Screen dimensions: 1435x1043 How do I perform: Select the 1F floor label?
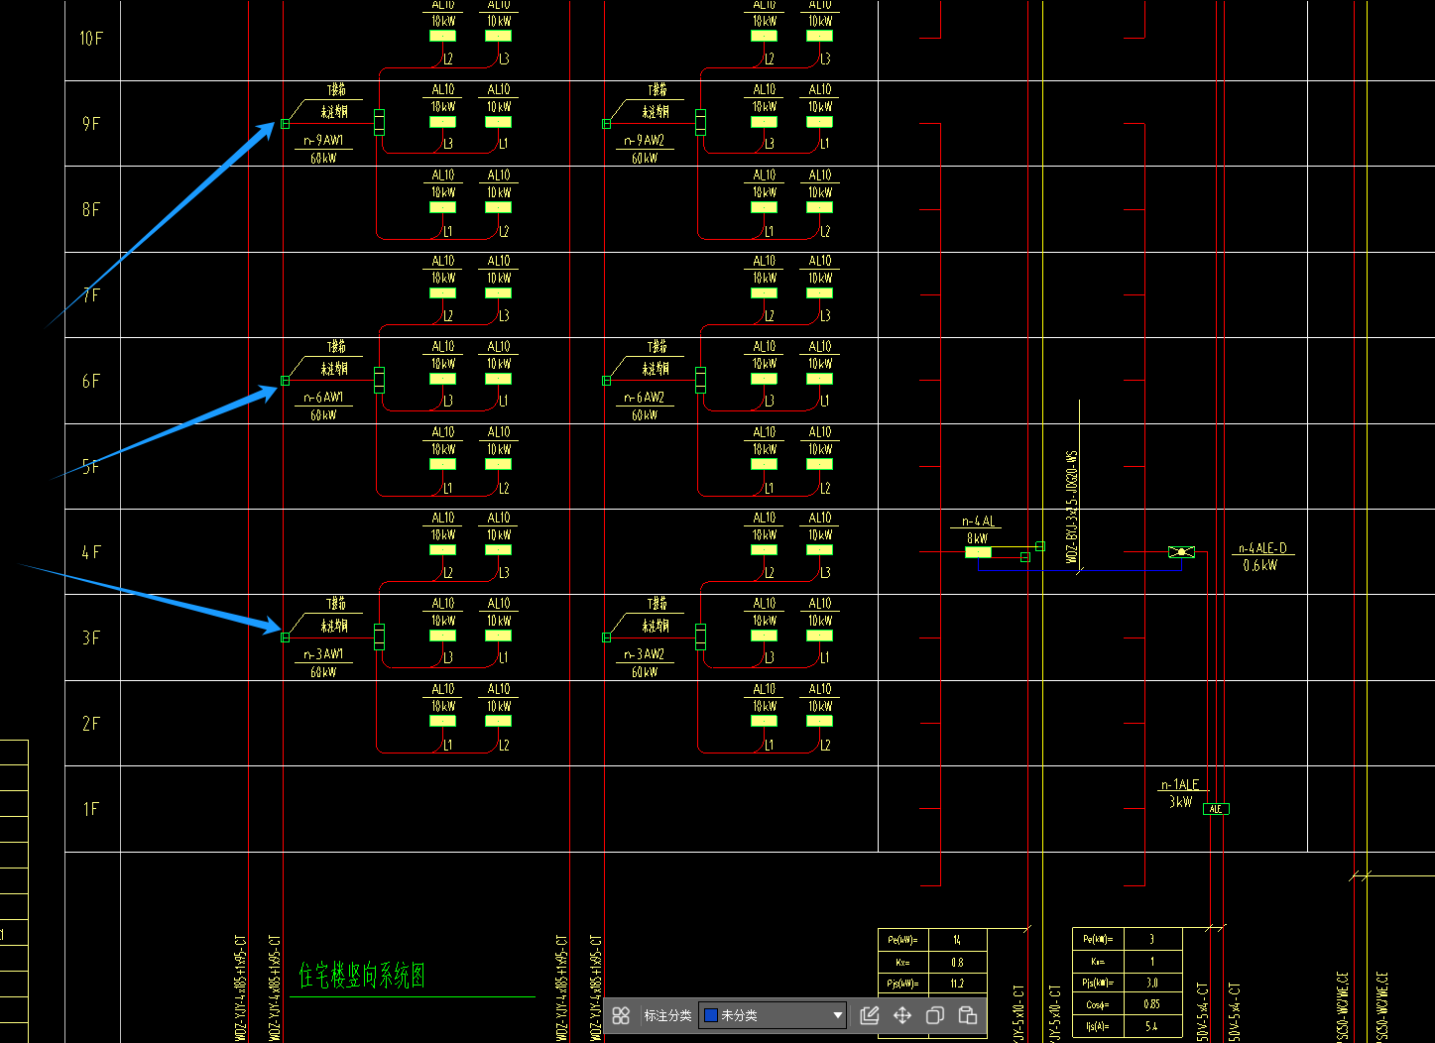[91, 809]
